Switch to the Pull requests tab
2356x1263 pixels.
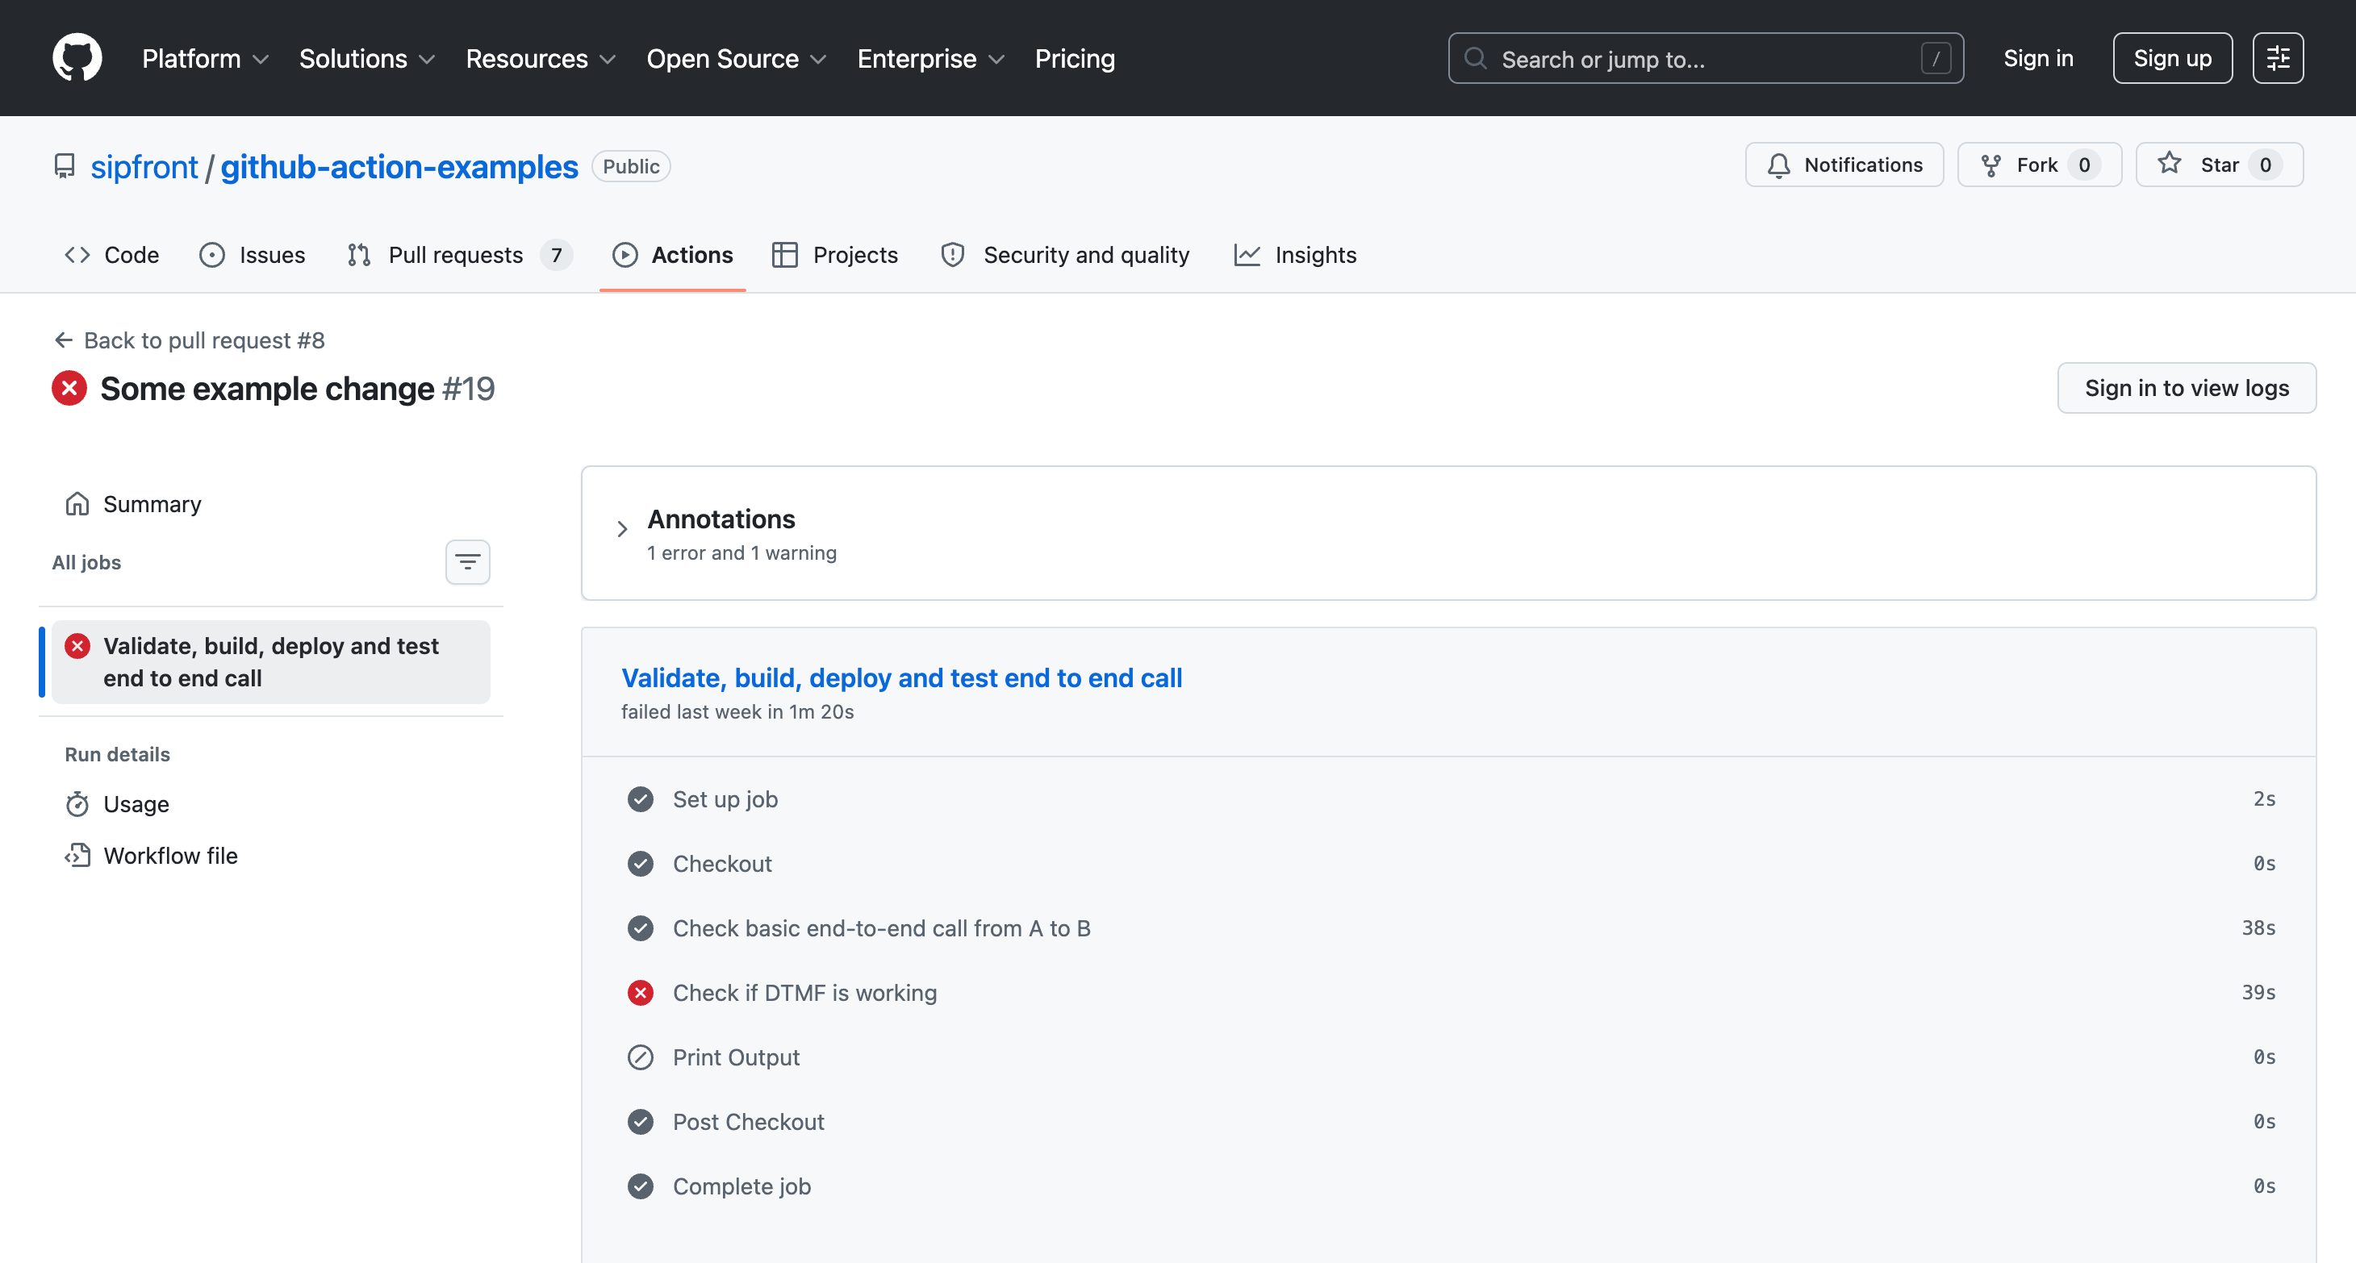click(456, 255)
